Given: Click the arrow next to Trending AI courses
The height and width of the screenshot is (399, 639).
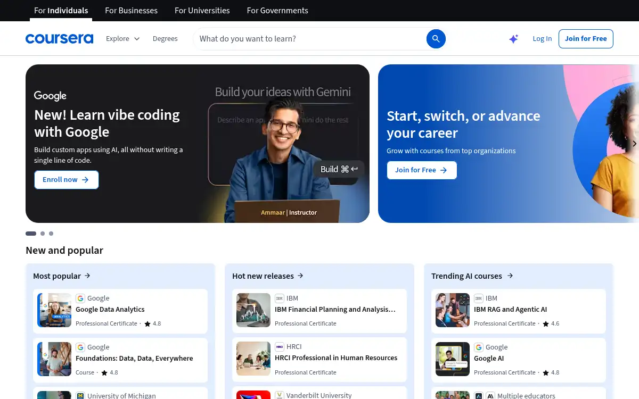Looking at the screenshot, I should tap(510, 276).
